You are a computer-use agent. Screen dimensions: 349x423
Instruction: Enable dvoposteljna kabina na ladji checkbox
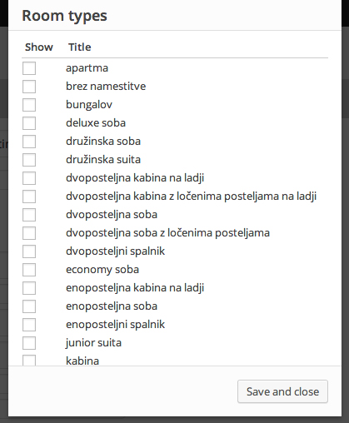point(29,178)
